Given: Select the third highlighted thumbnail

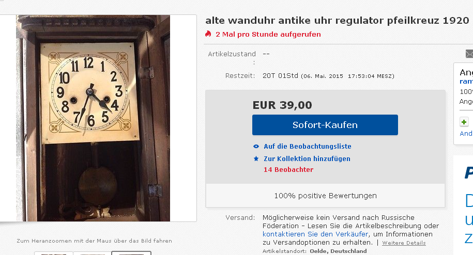Looking at the screenshot, I should (131, 253).
